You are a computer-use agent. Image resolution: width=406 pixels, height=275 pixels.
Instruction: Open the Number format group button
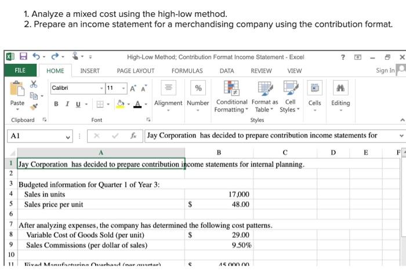198,96
